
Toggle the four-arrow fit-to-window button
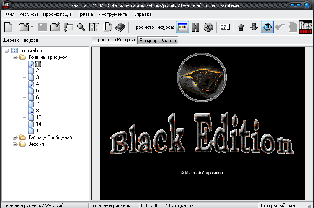(267, 27)
